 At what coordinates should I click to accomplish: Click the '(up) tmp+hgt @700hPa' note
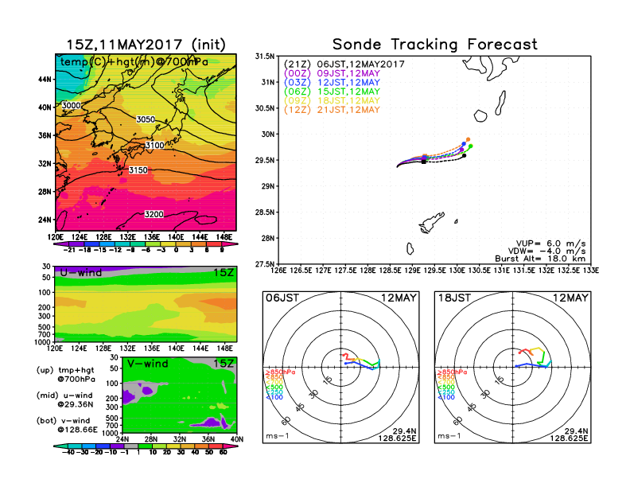coord(66,375)
